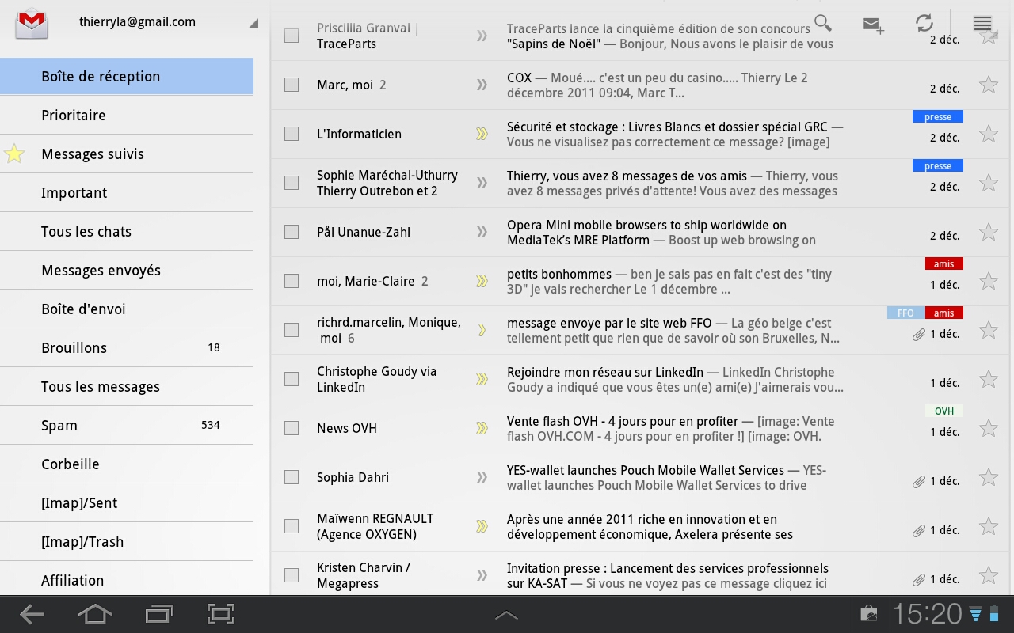Star the Maïwenn REGNAULT message
The image size is (1014, 633).
click(x=988, y=526)
